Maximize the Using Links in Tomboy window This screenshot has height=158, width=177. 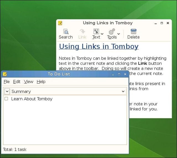pyautogui.click(x=162, y=23)
